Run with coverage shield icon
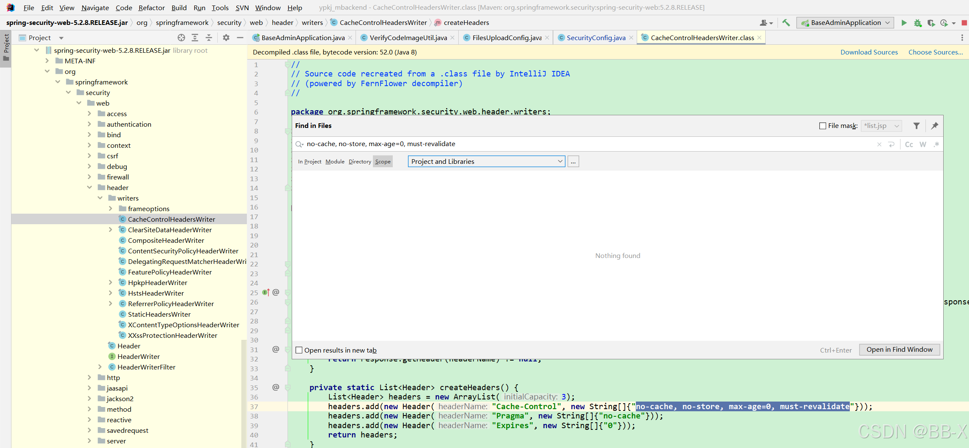This screenshot has height=448, width=969. pos(931,23)
